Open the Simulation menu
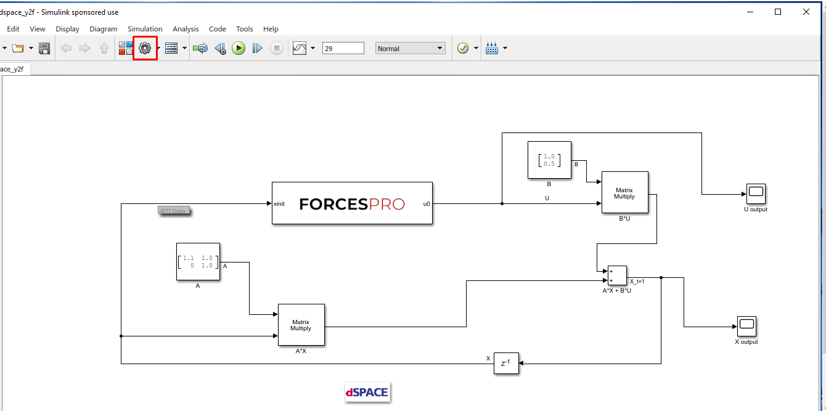 tap(145, 29)
